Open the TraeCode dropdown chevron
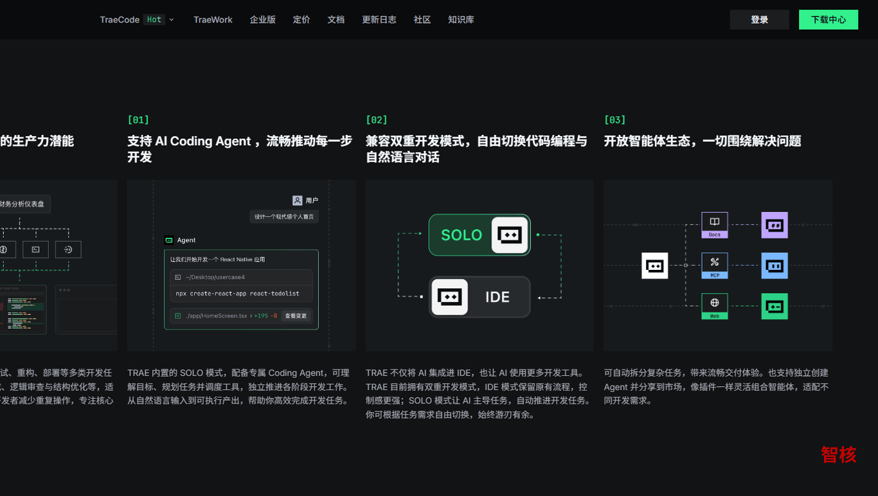 172,20
